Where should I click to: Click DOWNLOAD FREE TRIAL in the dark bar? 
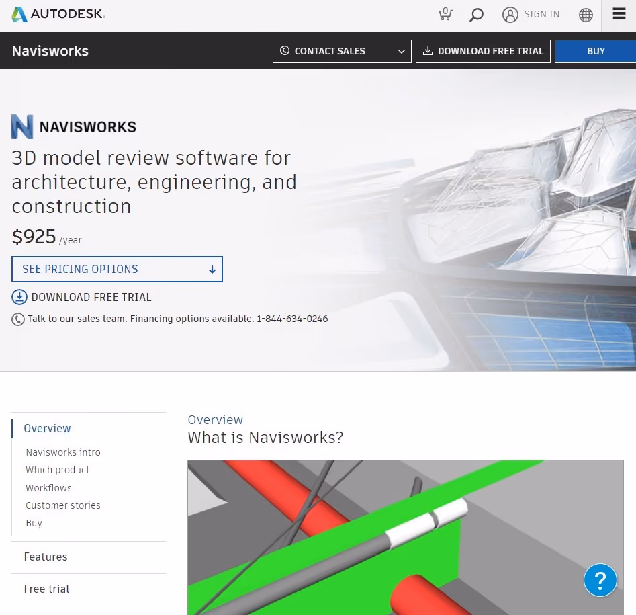click(483, 51)
